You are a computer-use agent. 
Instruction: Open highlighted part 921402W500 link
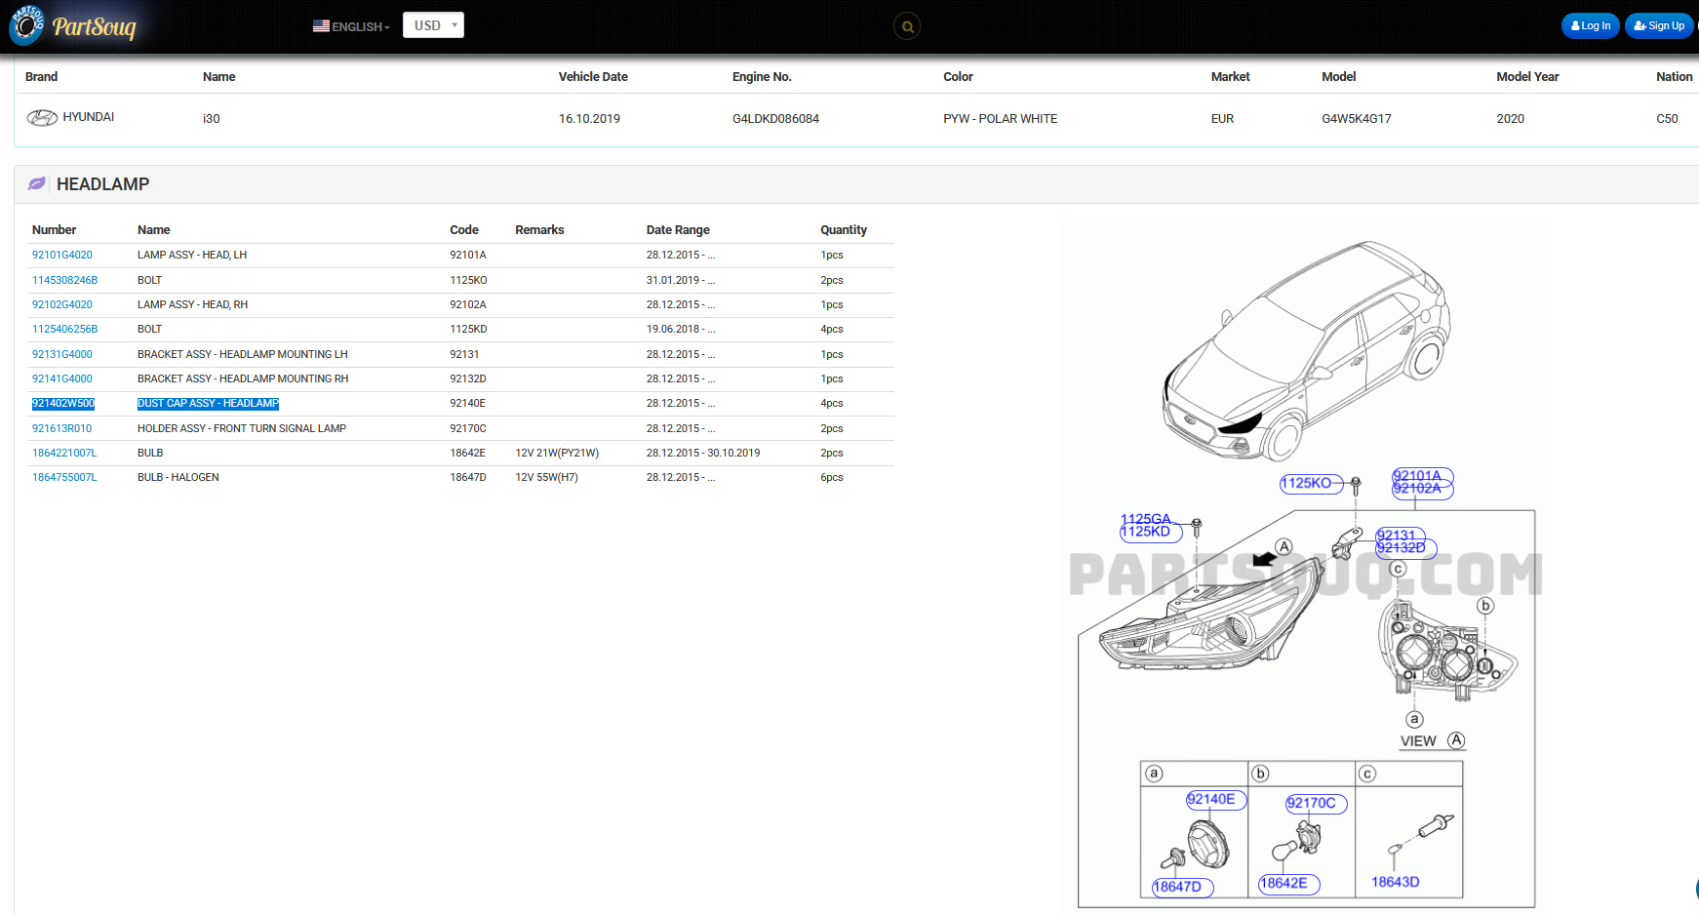tap(63, 404)
